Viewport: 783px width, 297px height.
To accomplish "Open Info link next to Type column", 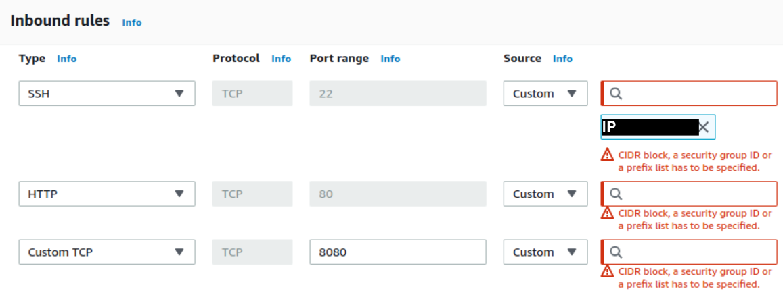I will tap(67, 59).
